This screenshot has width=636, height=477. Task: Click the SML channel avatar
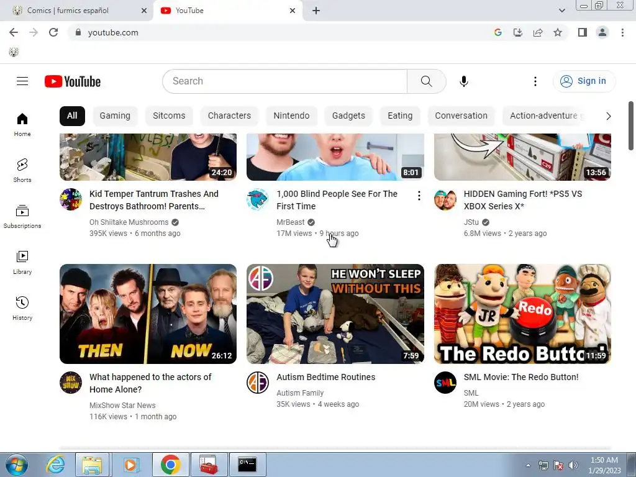click(445, 383)
